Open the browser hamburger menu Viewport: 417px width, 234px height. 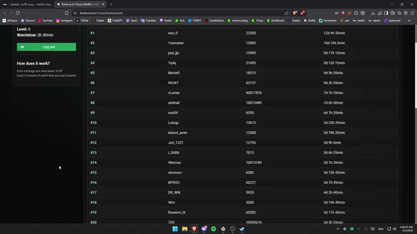[412, 13]
